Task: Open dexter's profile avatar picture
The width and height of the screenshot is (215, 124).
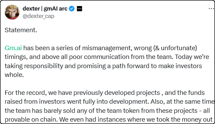Action: pos(12,12)
